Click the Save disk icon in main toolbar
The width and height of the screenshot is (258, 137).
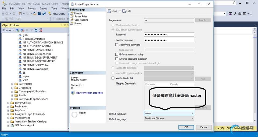point(39,14)
